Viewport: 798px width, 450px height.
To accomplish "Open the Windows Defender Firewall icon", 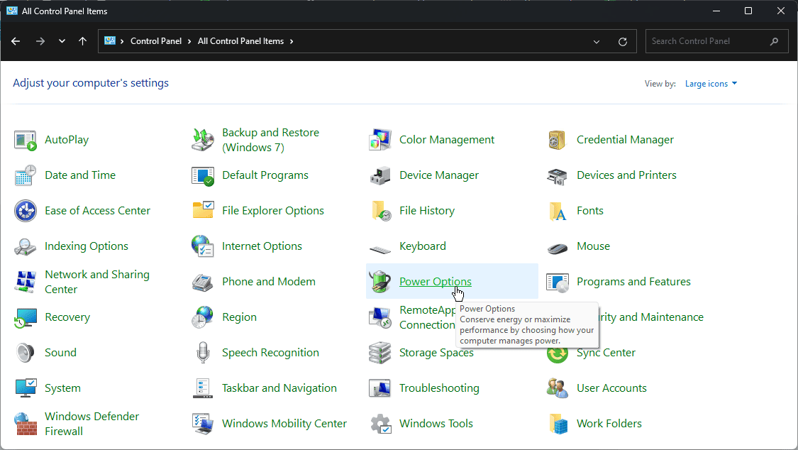I will pos(25,424).
